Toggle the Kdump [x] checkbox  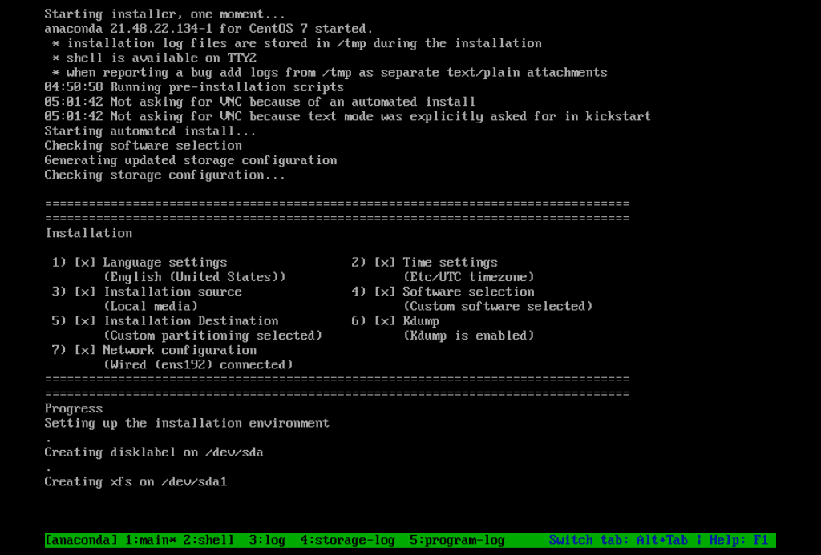coord(385,321)
